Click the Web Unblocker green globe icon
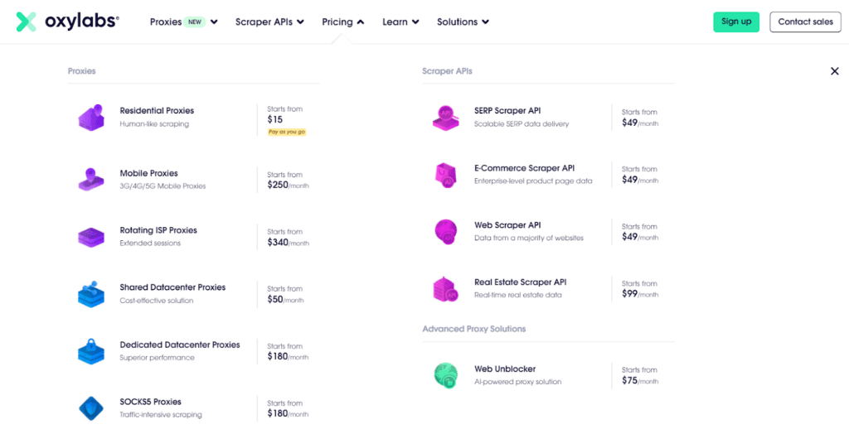 [x=445, y=375]
